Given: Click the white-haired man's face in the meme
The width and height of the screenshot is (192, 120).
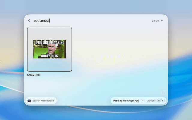Looking at the screenshot, I should (52, 49).
